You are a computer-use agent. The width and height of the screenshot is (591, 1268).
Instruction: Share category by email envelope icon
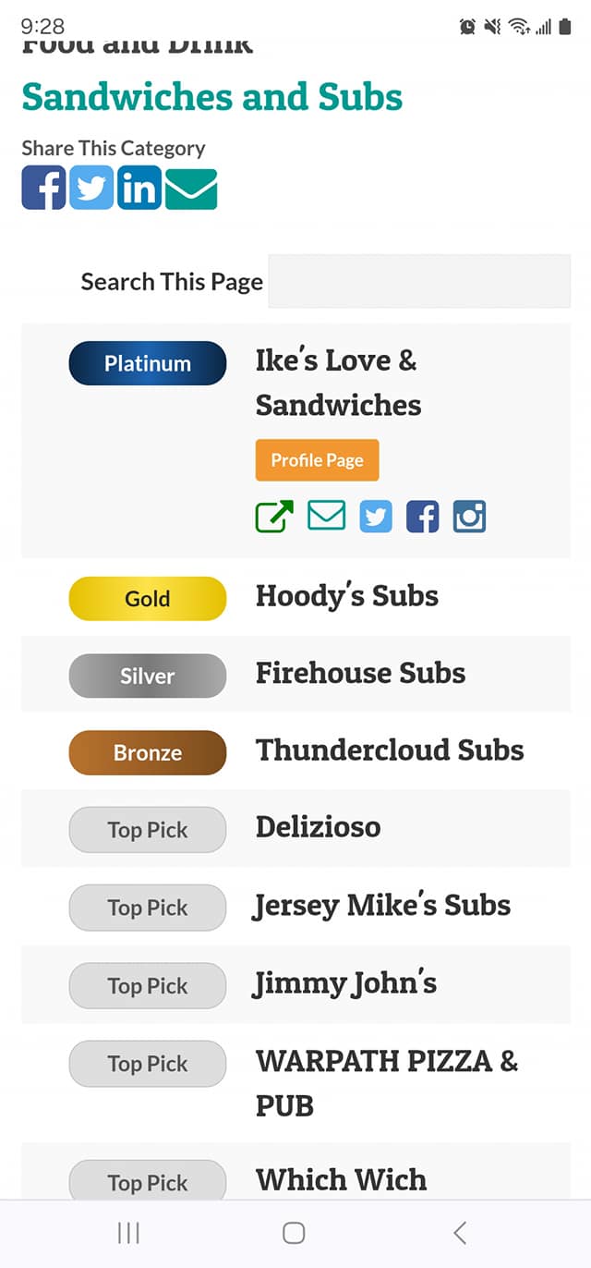[191, 189]
